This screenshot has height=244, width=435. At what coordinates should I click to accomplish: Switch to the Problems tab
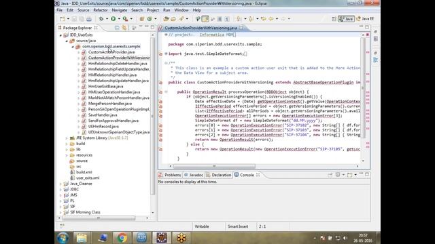click(170, 175)
